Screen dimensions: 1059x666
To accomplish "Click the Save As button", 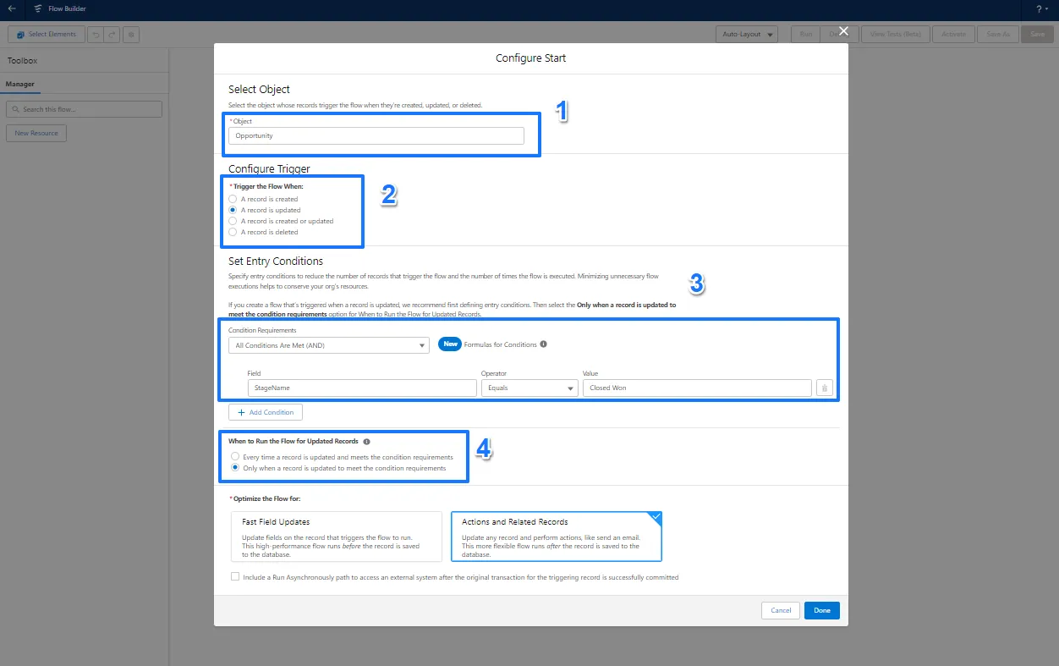I will 998,35.
